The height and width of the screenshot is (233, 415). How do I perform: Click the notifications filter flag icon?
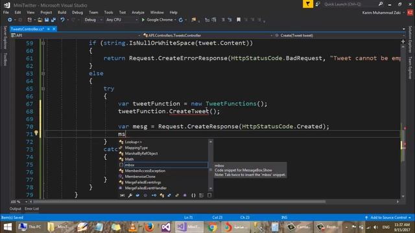click(308, 4)
